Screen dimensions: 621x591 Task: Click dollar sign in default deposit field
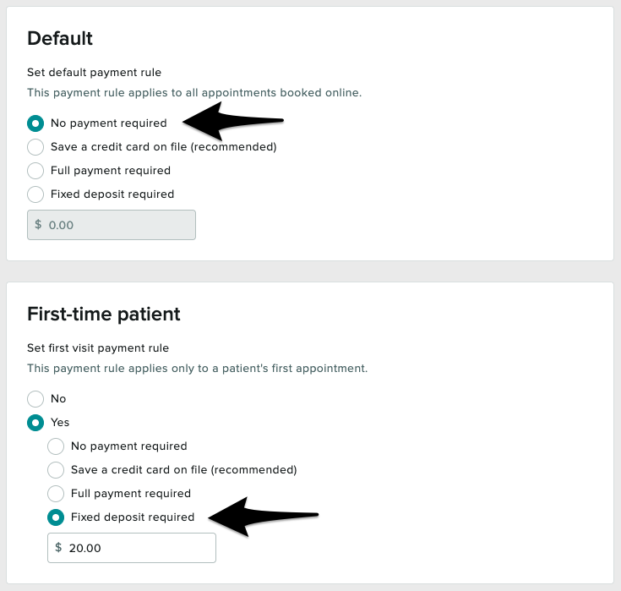(x=38, y=226)
